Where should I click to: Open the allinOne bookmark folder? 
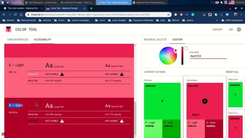tap(45, 20)
